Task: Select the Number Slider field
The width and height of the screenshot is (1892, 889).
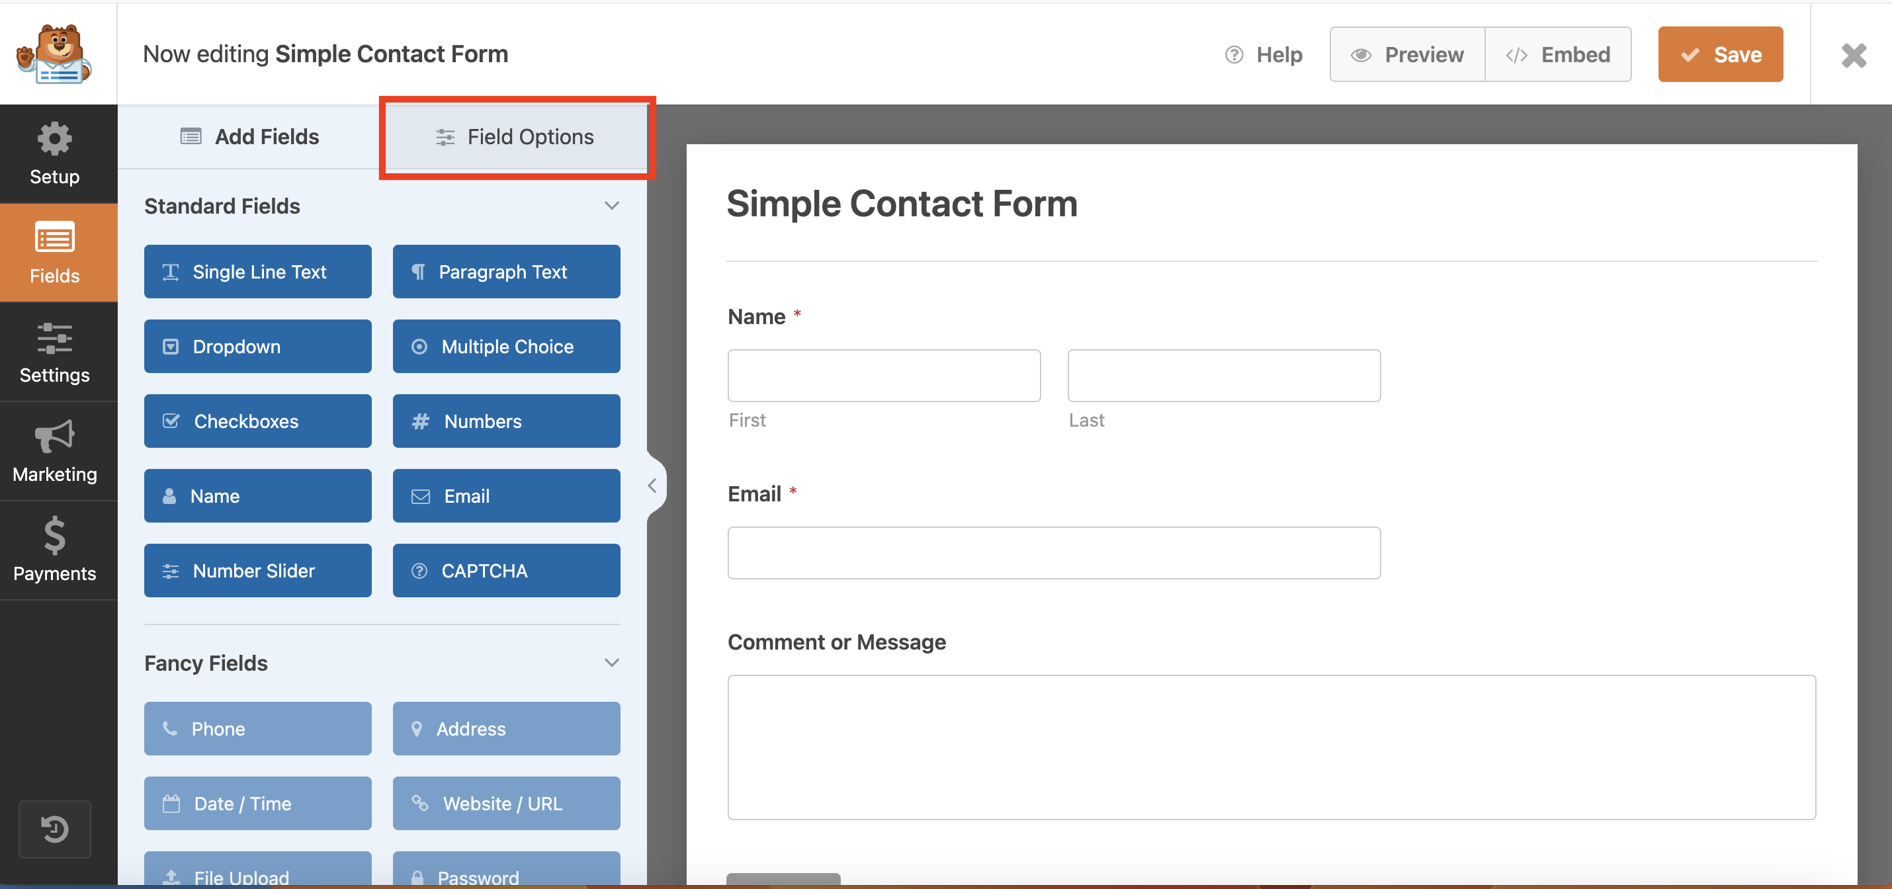Action: (x=257, y=570)
